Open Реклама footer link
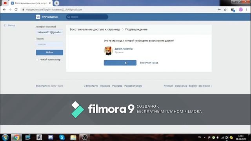Viewport: 251px width, 141px height. [x=117, y=86]
